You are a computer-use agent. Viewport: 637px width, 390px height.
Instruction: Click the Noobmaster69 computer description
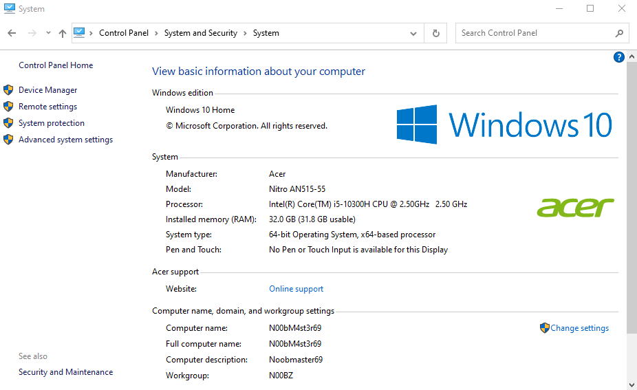tap(296, 360)
